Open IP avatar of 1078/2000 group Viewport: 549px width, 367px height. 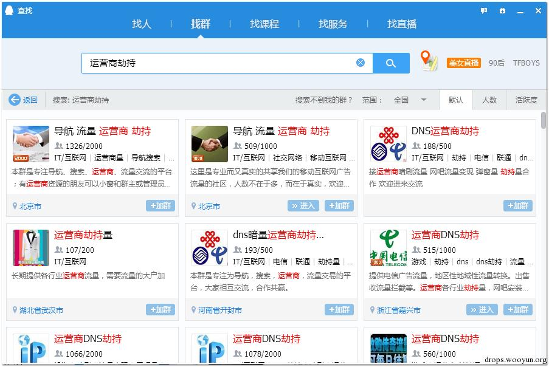pyautogui.click(x=209, y=348)
